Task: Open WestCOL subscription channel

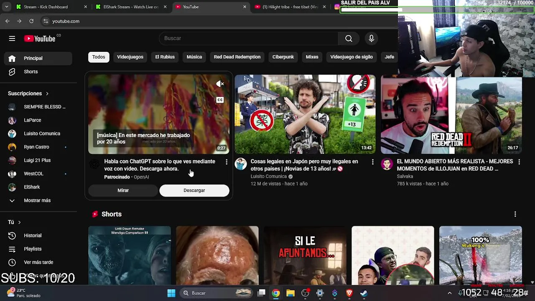Action: (38, 173)
